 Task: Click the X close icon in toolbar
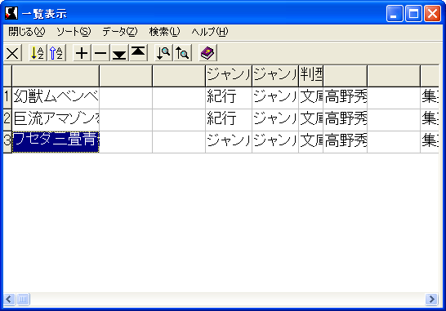pyautogui.click(x=12, y=53)
